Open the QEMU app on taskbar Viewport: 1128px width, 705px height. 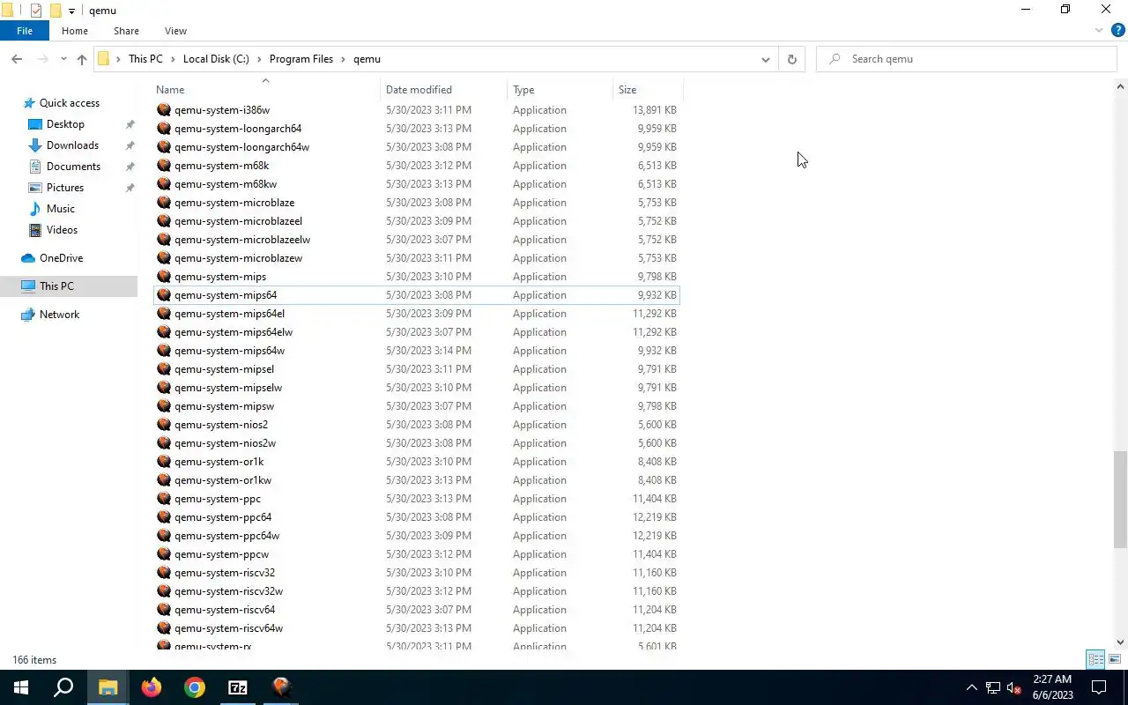pyautogui.click(x=281, y=687)
